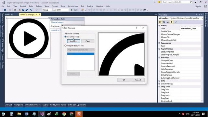Image resolution: width=208 pixels, height=117 pixels.
Task: Click the Undo toolbar icon
Action: 31,10
